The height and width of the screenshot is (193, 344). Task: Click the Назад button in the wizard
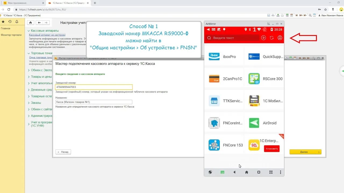(63, 152)
